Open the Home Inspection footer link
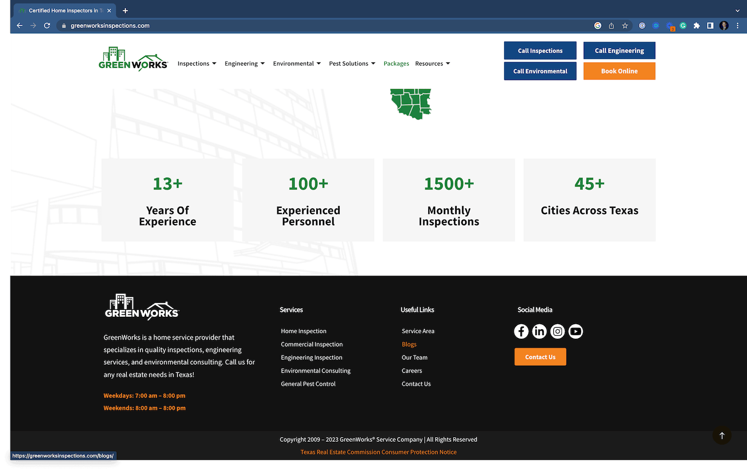Viewport: 747px width, 472px height. (304, 331)
